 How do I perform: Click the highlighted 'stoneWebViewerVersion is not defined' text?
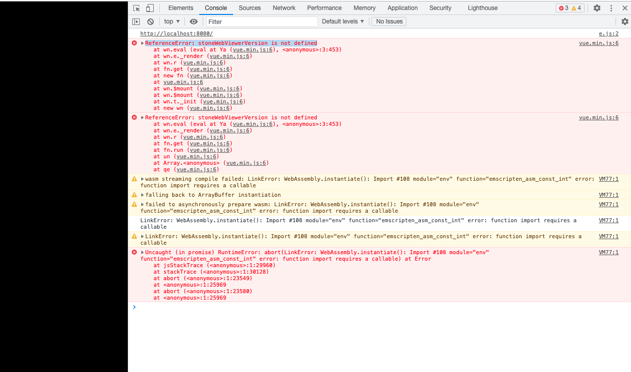(258, 43)
